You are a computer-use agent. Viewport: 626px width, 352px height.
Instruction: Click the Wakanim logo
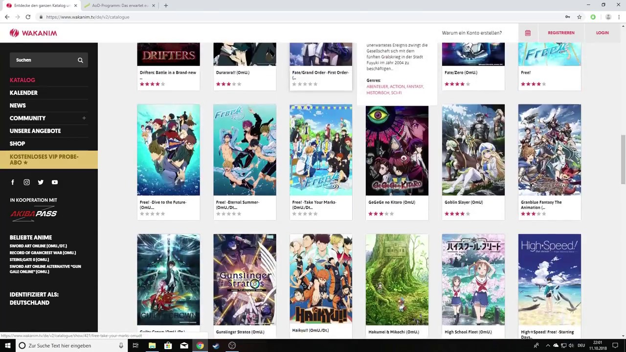33,33
